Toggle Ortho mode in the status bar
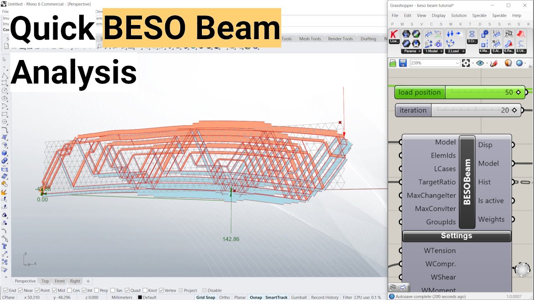This screenshot has width=534, height=300. coord(224,297)
